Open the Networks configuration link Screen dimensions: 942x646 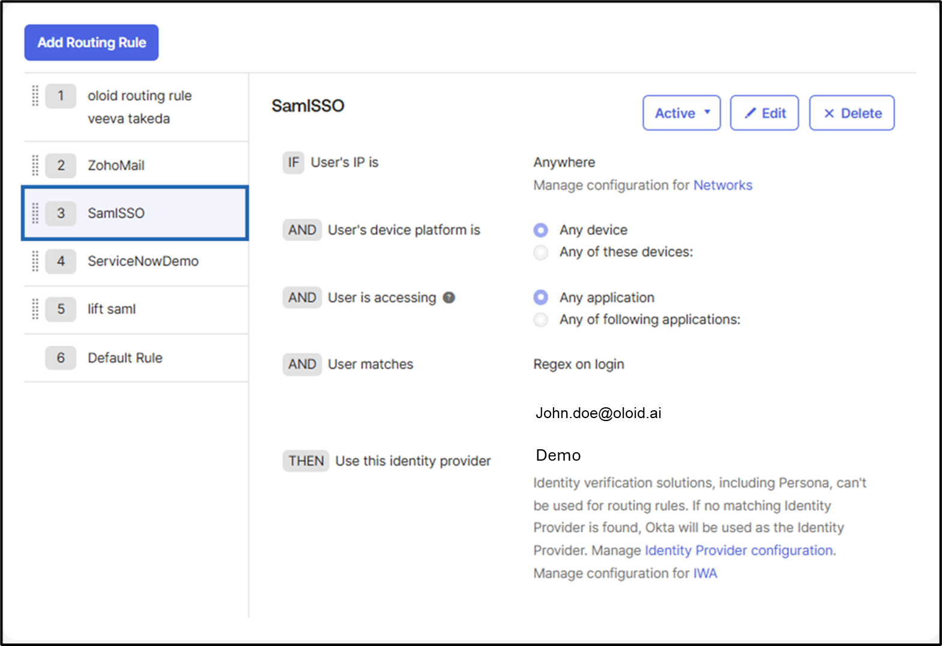(x=723, y=185)
